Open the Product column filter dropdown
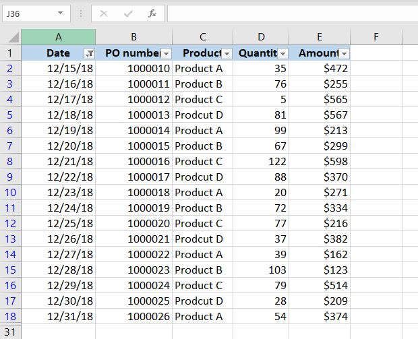Viewport: 418px width, 339px height. click(227, 53)
